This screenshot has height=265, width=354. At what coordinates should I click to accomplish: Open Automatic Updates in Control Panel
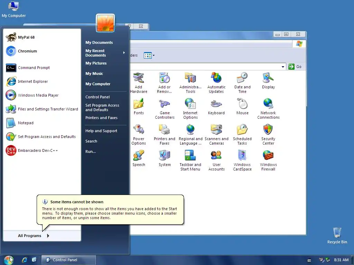coord(216,83)
